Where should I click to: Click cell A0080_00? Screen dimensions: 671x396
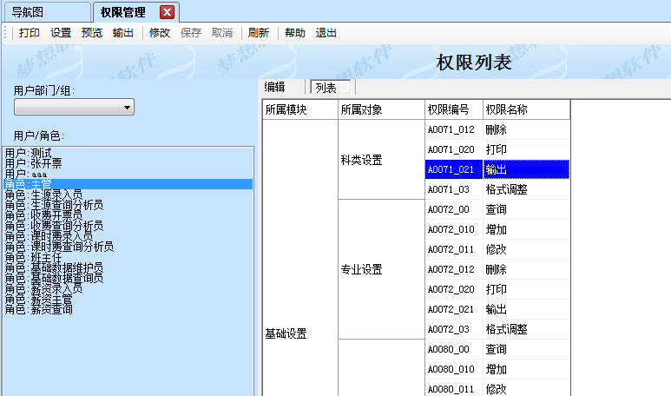pos(454,349)
